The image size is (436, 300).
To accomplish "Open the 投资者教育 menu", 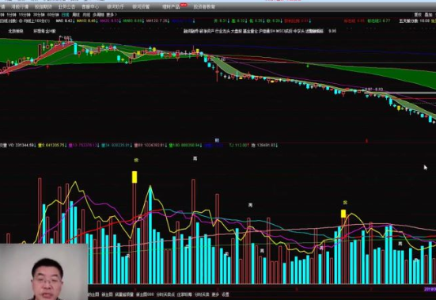I will (204, 6).
